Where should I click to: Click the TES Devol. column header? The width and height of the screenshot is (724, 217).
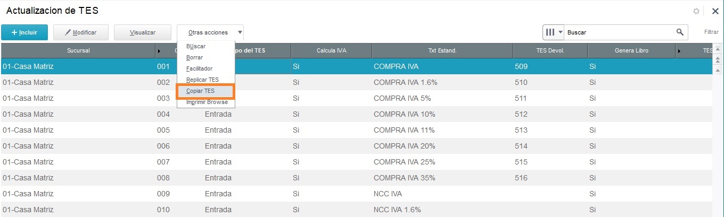pos(550,51)
